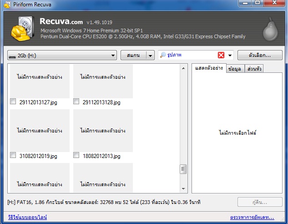Select the thumbnail above 29112013128.jpg
This screenshot has width=288, height=224.
point(103,81)
